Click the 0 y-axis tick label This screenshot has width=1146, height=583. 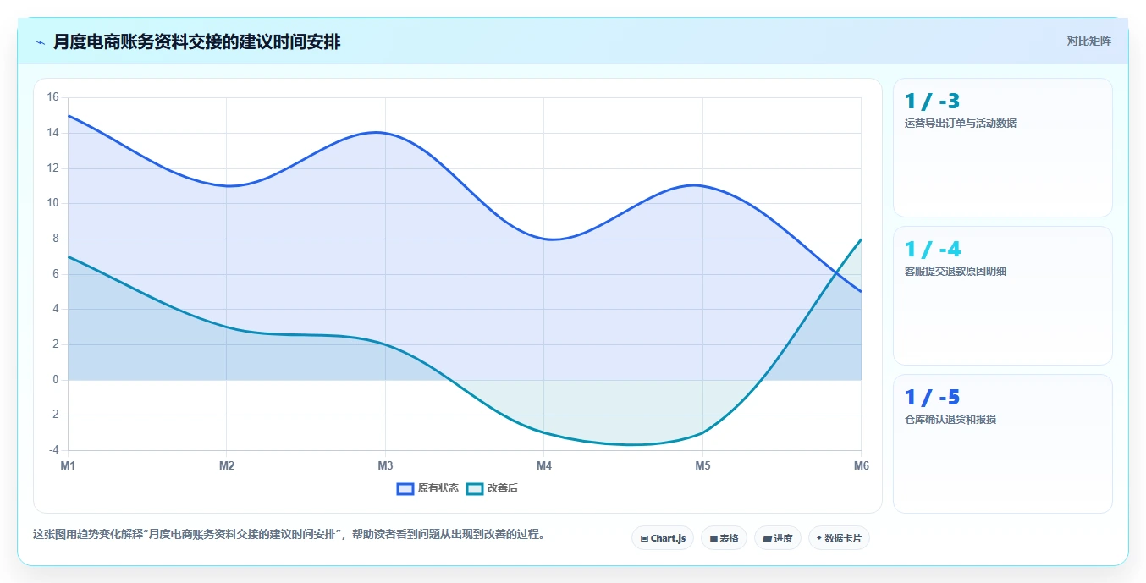55,380
